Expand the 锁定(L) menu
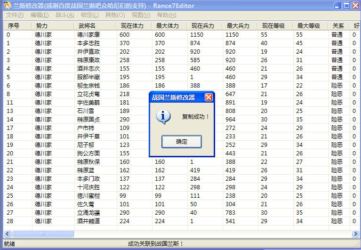This screenshot has height=250, width=361. tap(89, 15)
